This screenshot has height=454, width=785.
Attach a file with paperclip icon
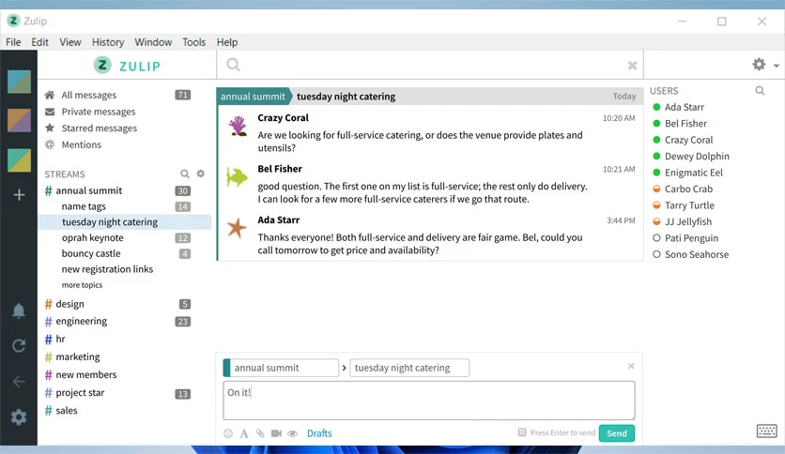click(x=260, y=433)
